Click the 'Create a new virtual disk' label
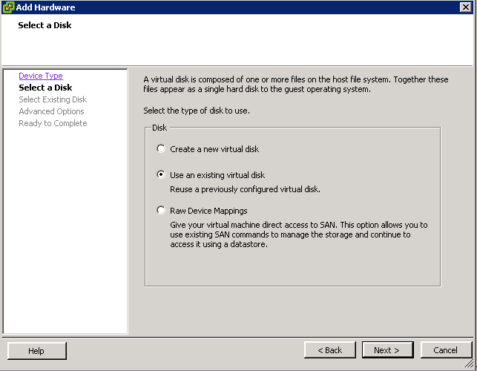 pos(214,149)
